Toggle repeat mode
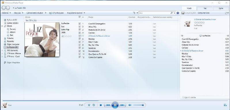 tap(94, 105)
